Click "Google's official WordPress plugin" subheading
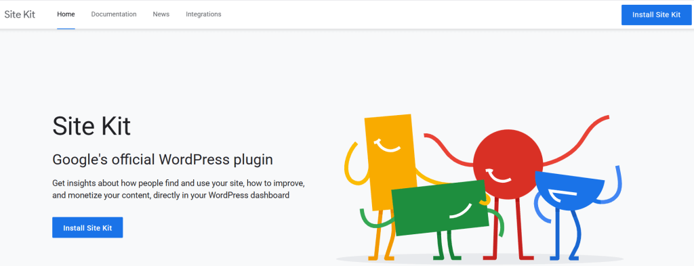The height and width of the screenshot is (266, 694). [x=163, y=159]
